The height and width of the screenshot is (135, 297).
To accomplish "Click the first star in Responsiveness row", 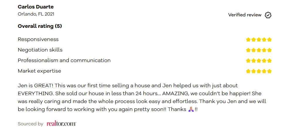I will [248, 40].
